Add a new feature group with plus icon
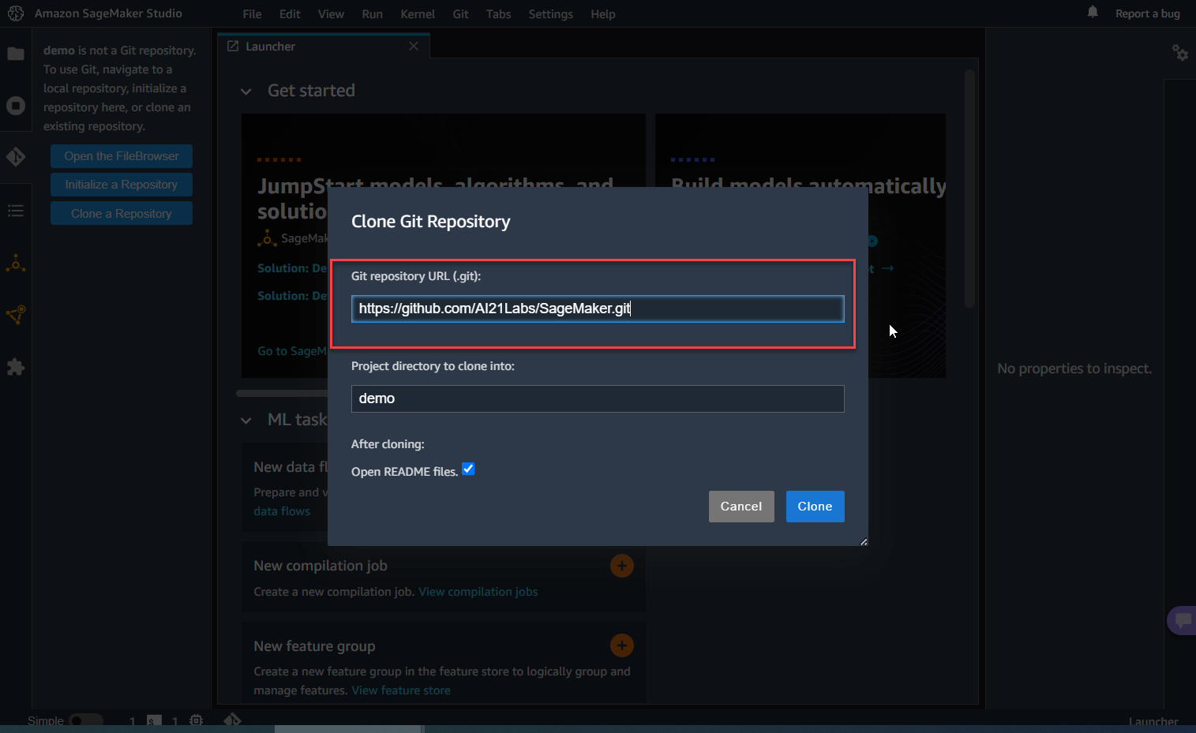 pos(622,645)
